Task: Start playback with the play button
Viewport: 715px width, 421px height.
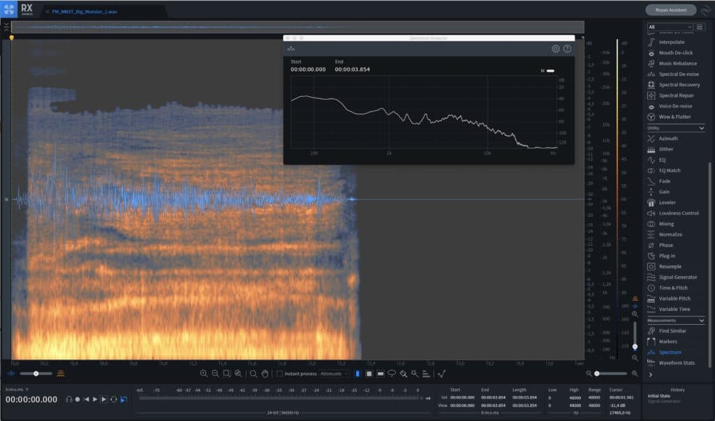Action: pyautogui.click(x=95, y=399)
